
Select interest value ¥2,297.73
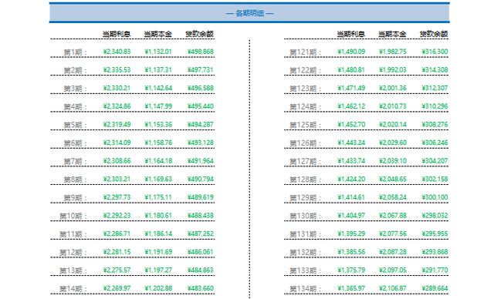(117, 197)
